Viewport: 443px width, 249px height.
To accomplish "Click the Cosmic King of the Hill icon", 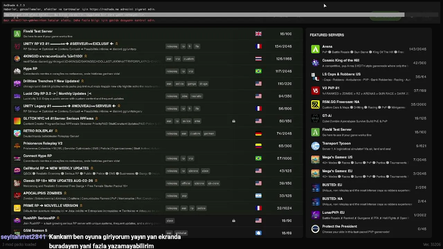I will pyautogui.click(x=315, y=63).
